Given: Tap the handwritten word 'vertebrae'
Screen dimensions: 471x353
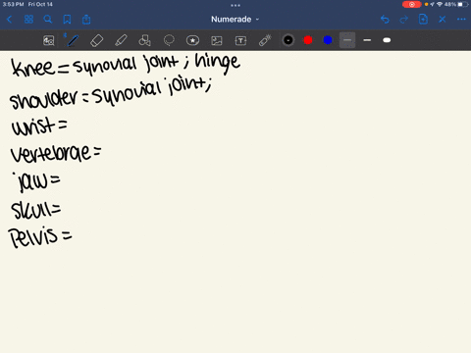Looking at the screenshot, I should 50,154.
